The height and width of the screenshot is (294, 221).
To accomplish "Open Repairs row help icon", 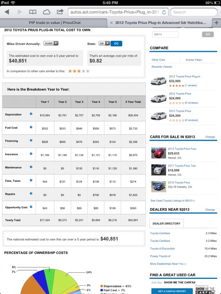I will click(x=31, y=194).
